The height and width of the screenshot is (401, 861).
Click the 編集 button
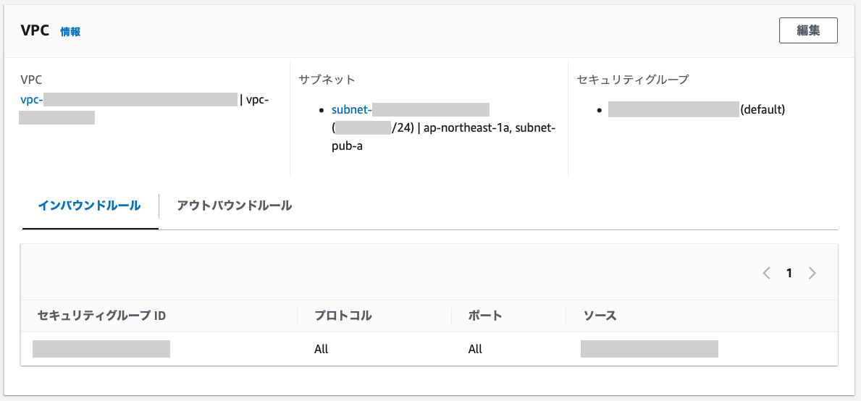coord(808,30)
